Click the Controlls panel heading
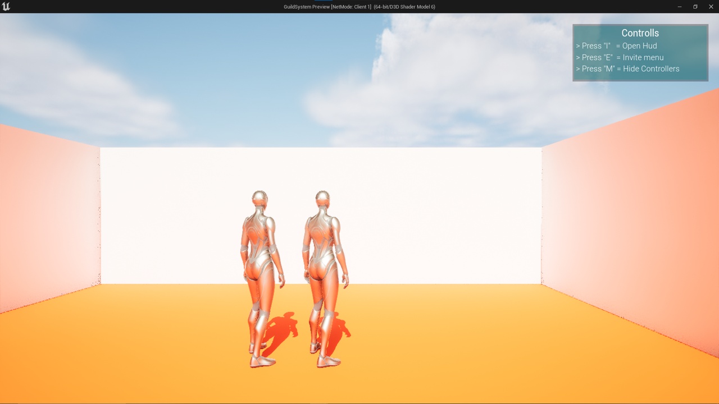Screen dimensions: 719x404 [x=640, y=33]
